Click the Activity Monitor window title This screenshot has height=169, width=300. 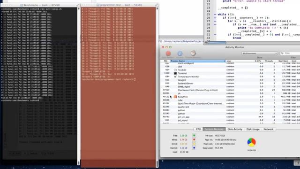point(234,47)
